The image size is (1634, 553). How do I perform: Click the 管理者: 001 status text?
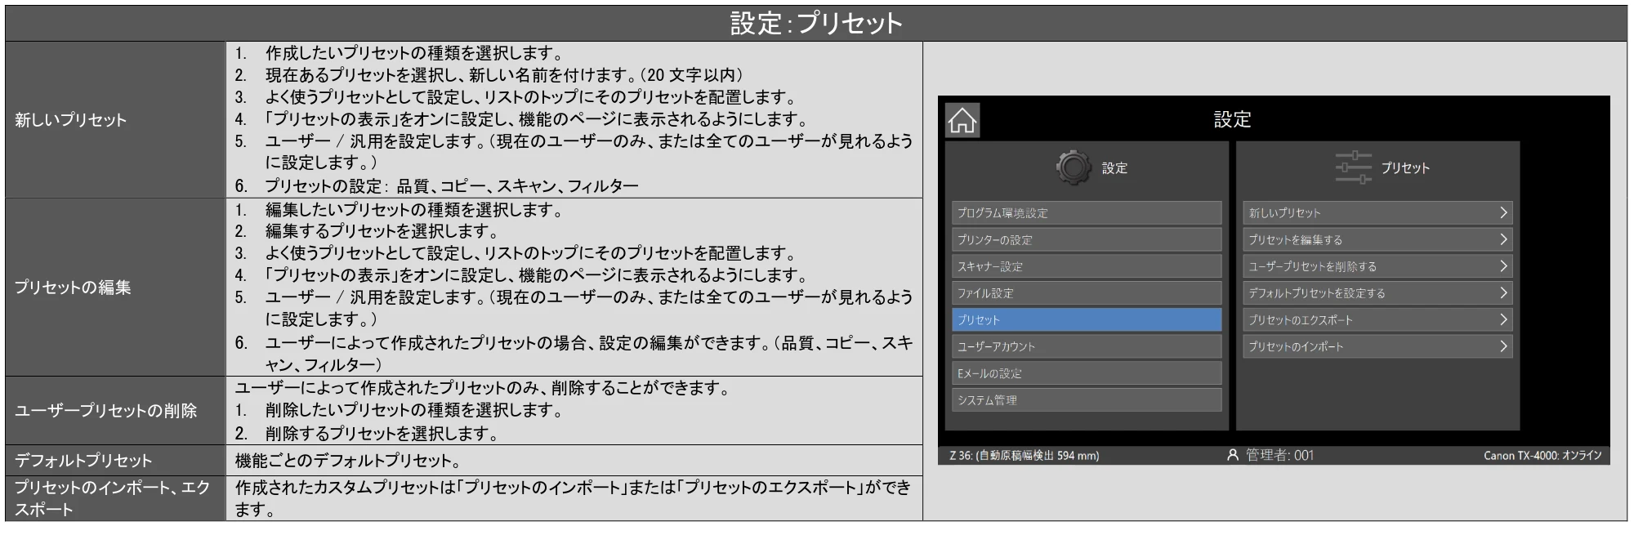1279,455
